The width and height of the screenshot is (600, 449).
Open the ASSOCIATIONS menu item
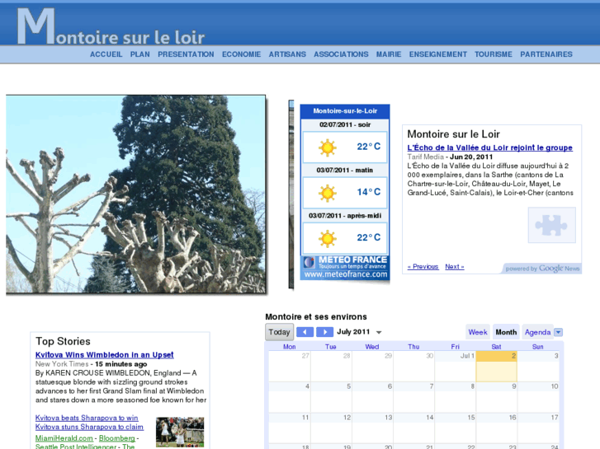[x=341, y=54]
